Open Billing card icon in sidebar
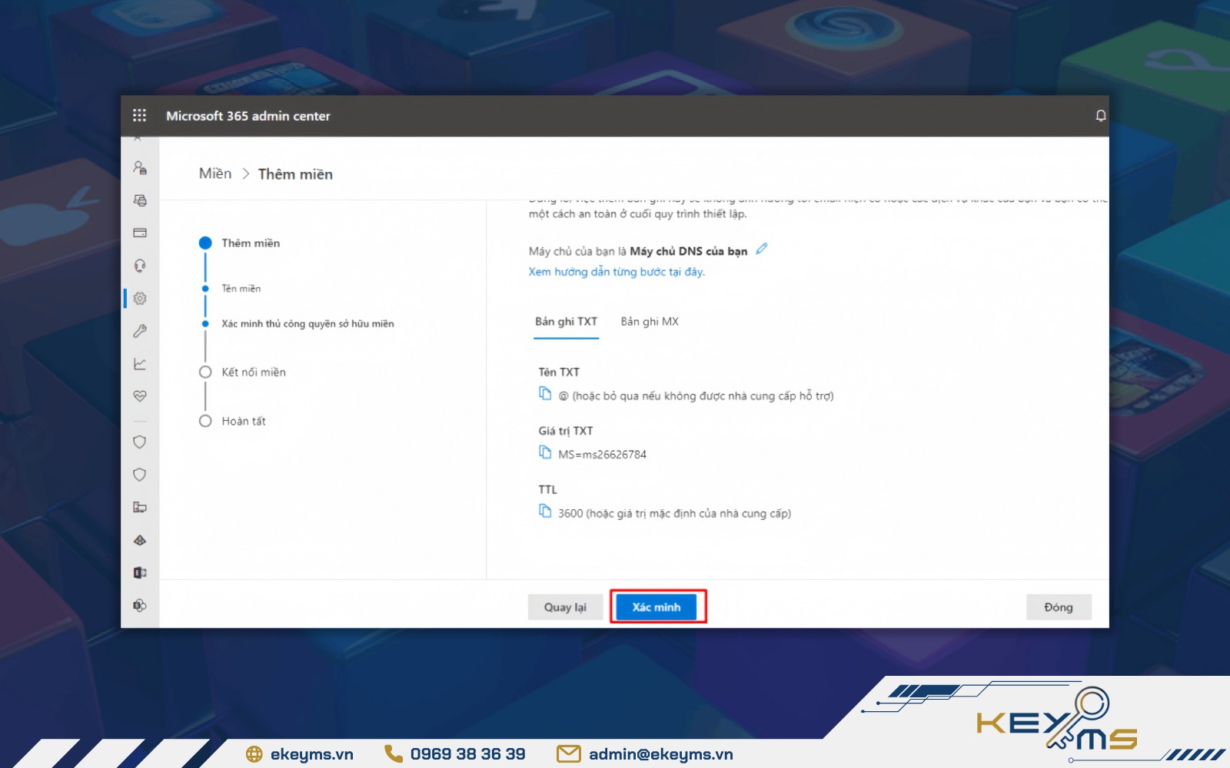Screen dimensions: 1230x768 (140, 233)
